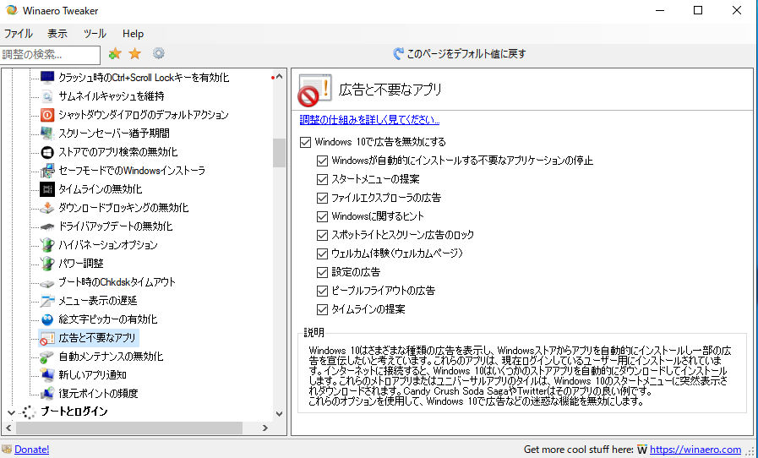Click icon beside 自動メンテナンスの無効化
758x458 pixels.
point(46,357)
